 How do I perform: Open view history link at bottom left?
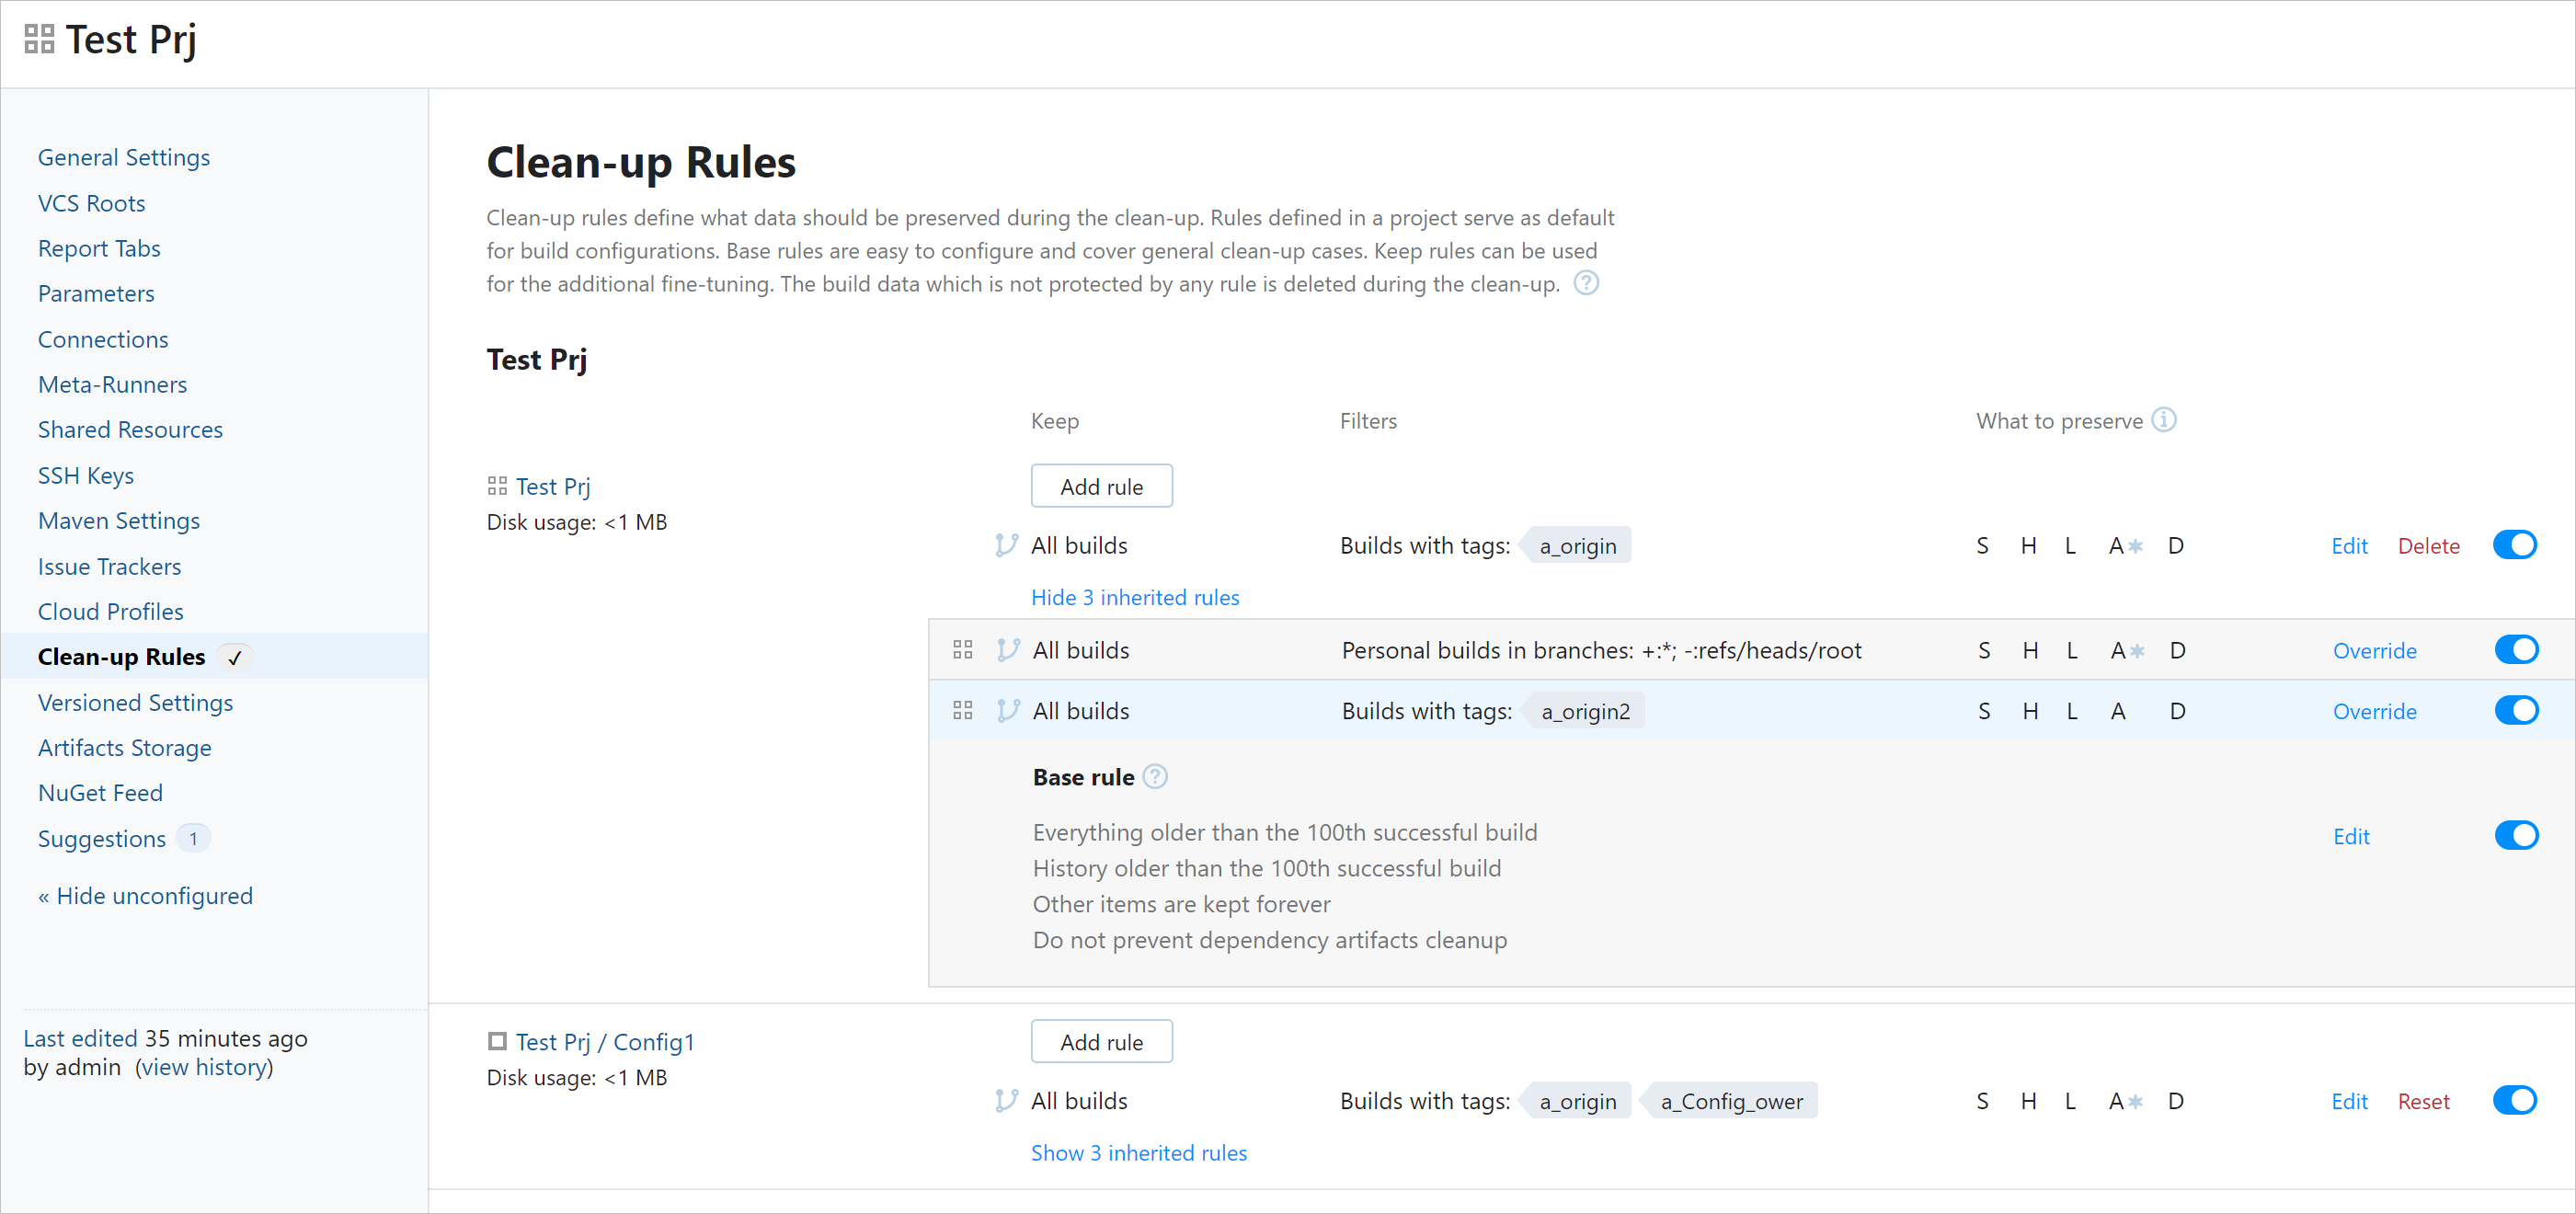tap(205, 1067)
